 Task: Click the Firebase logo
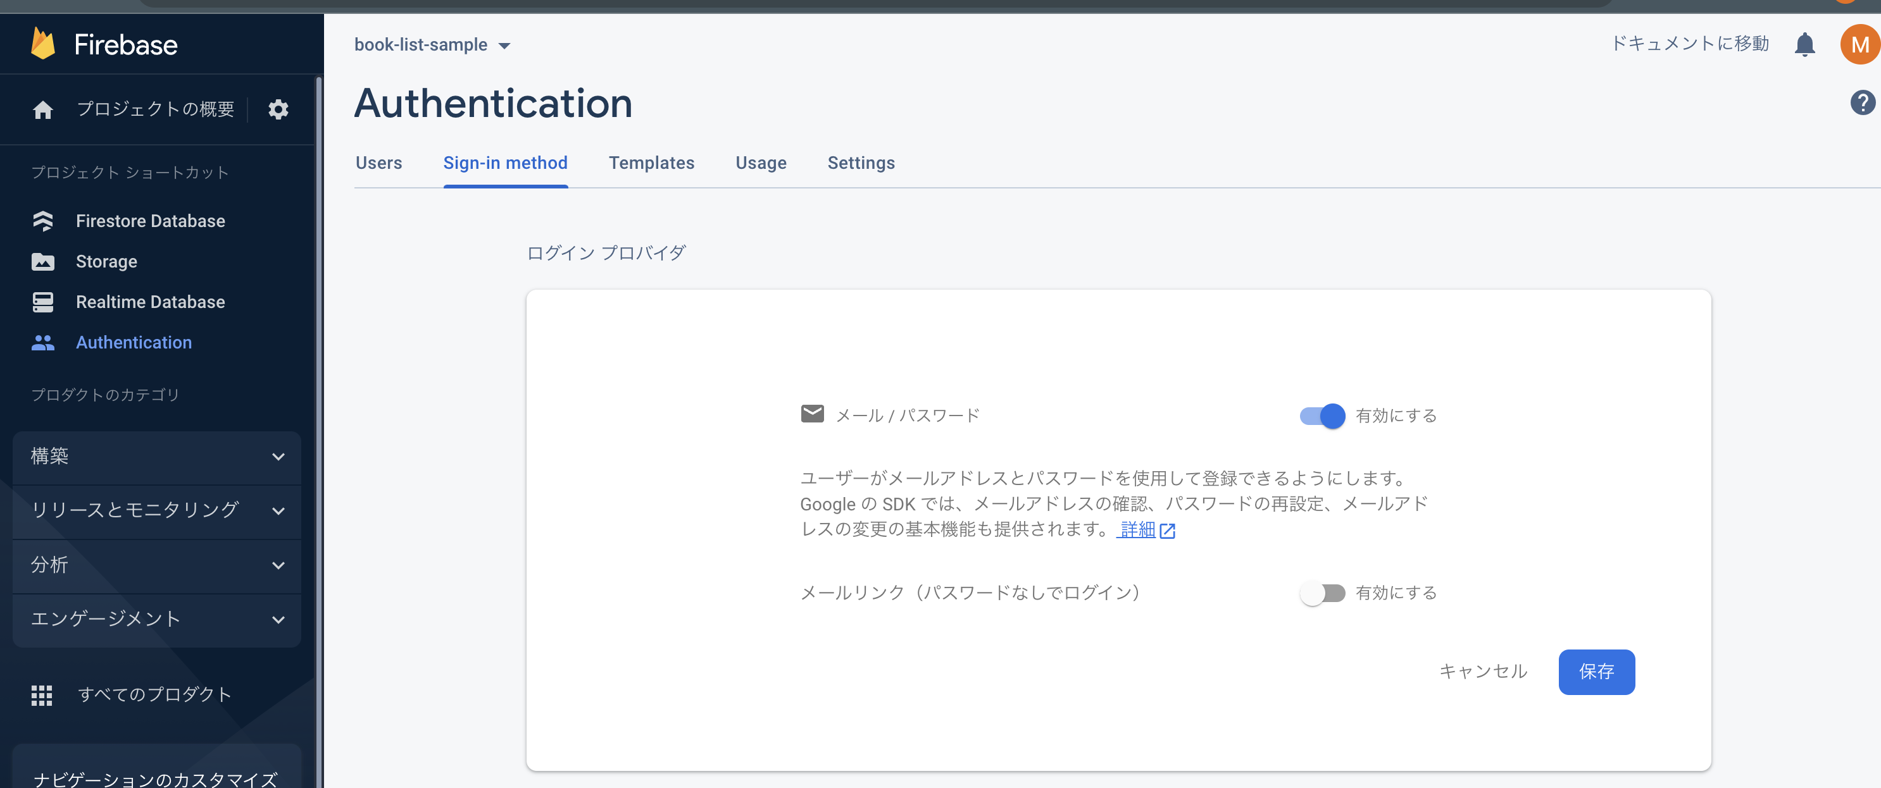(104, 44)
